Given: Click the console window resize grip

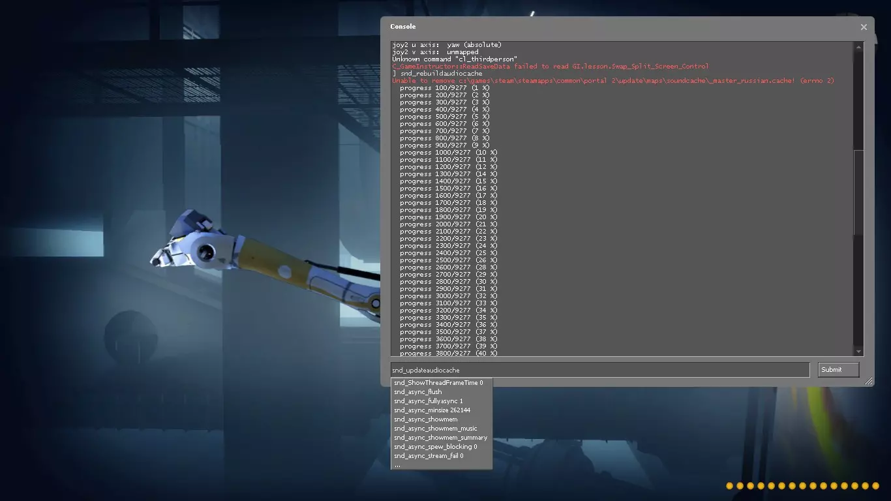Looking at the screenshot, I should coord(869,382).
